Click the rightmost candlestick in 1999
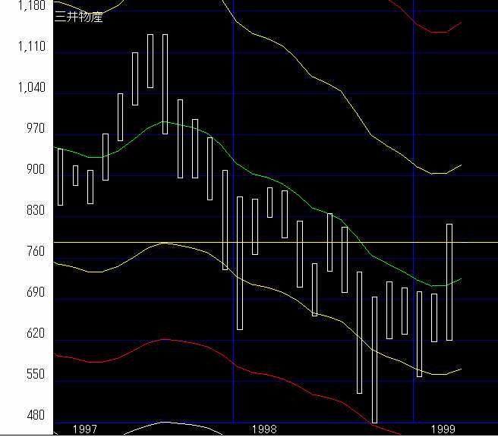The image size is (498, 437). click(x=449, y=282)
